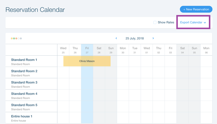
Task: Open the 25 July, 2018 date picker
Action: (135, 38)
